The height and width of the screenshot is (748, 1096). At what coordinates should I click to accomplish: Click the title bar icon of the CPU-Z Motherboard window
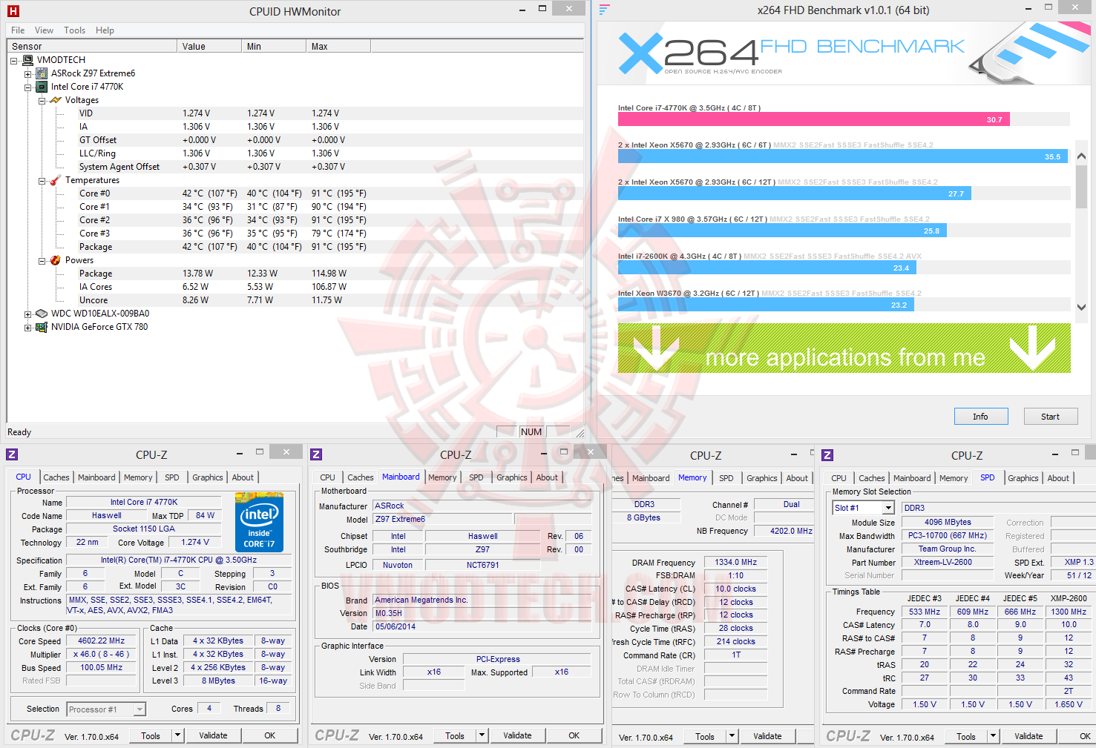pyautogui.click(x=316, y=454)
